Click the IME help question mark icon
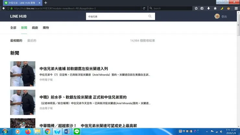 point(195,131)
